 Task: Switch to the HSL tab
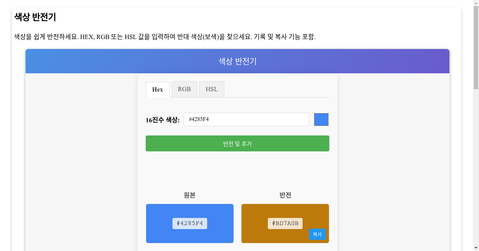(x=212, y=89)
